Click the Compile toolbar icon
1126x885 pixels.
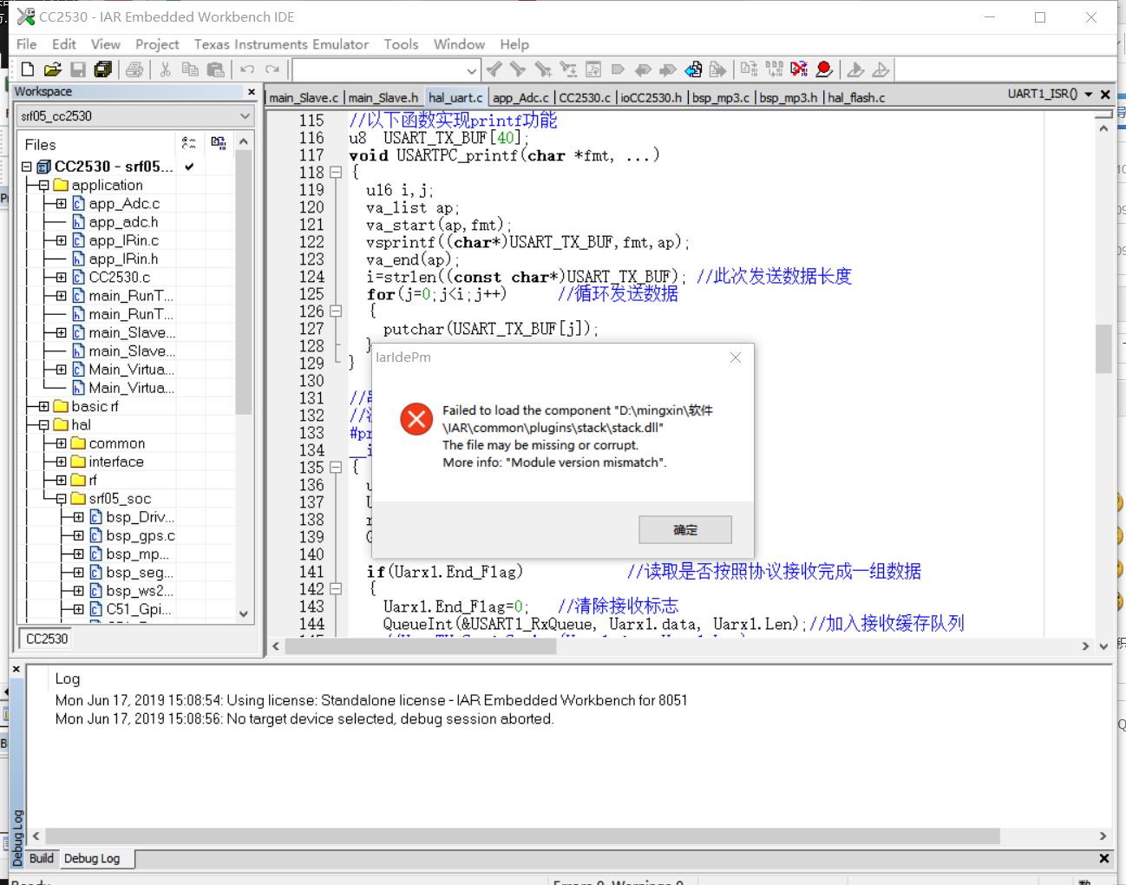tap(749, 69)
